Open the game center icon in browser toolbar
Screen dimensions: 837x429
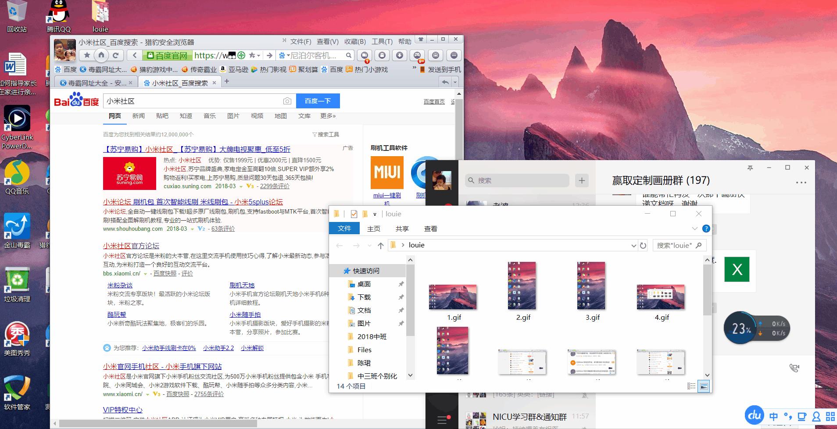click(417, 56)
